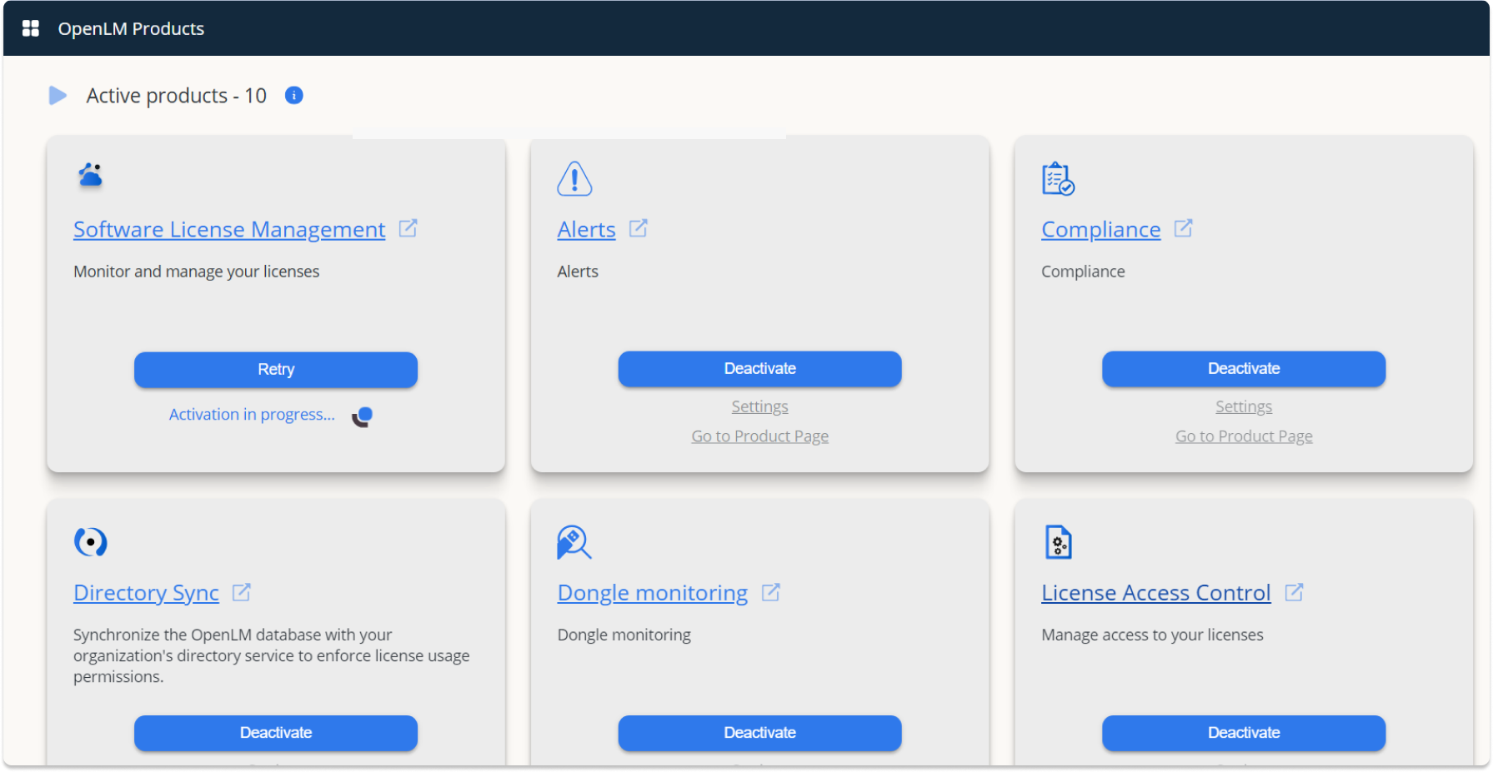Deactivate the Alerts product
The width and height of the screenshot is (1493, 772).
click(x=759, y=368)
